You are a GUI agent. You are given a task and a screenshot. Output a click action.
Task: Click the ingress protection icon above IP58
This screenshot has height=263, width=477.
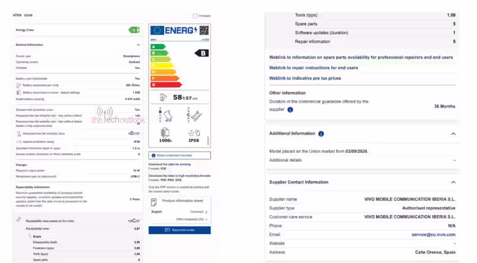click(194, 133)
